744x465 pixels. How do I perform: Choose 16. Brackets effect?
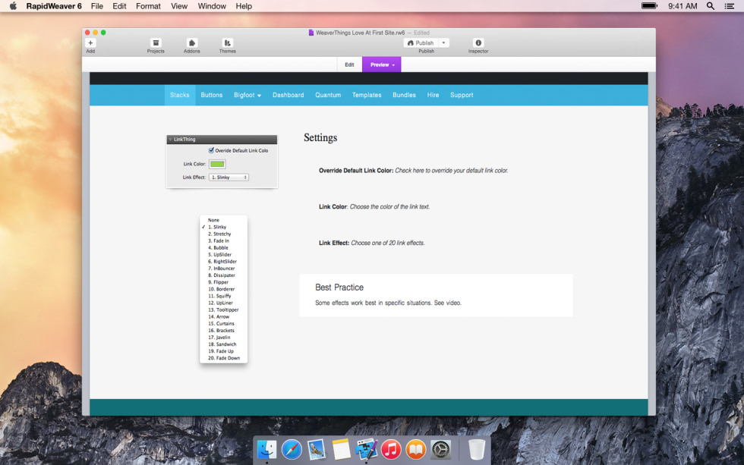coord(223,331)
